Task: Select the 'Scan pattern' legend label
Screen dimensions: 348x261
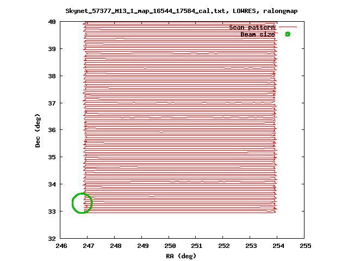Action: click(x=252, y=27)
